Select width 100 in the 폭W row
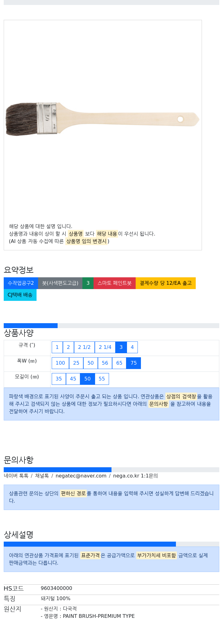 (60, 363)
